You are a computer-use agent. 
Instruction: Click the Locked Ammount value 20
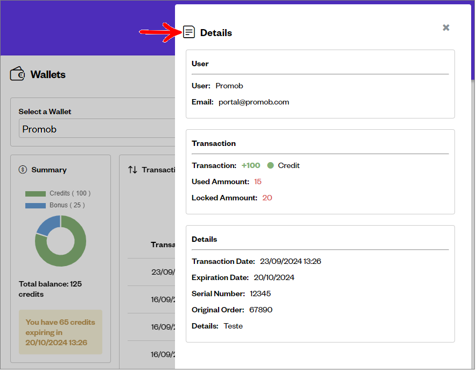(x=267, y=198)
